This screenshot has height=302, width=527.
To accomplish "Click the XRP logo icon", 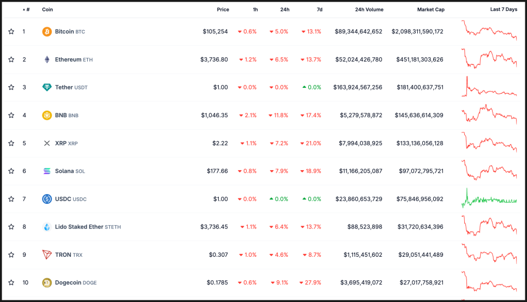I will pyautogui.click(x=47, y=143).
